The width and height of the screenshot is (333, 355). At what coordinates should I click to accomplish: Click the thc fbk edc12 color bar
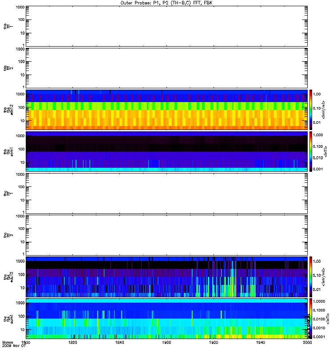[311, 276]
